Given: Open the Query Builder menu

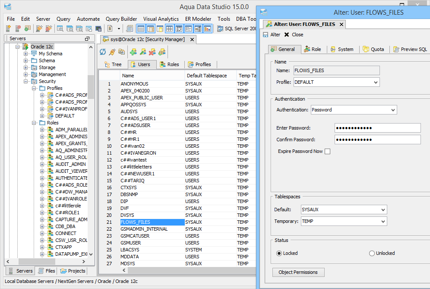Looking at the screenshot, I should point(121,19).
